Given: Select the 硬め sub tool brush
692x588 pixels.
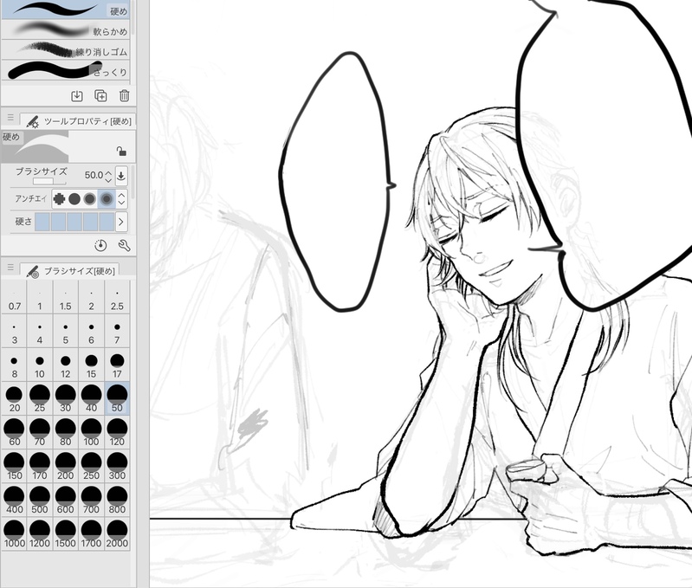Looking at the screenshot, I should (66, 10).
